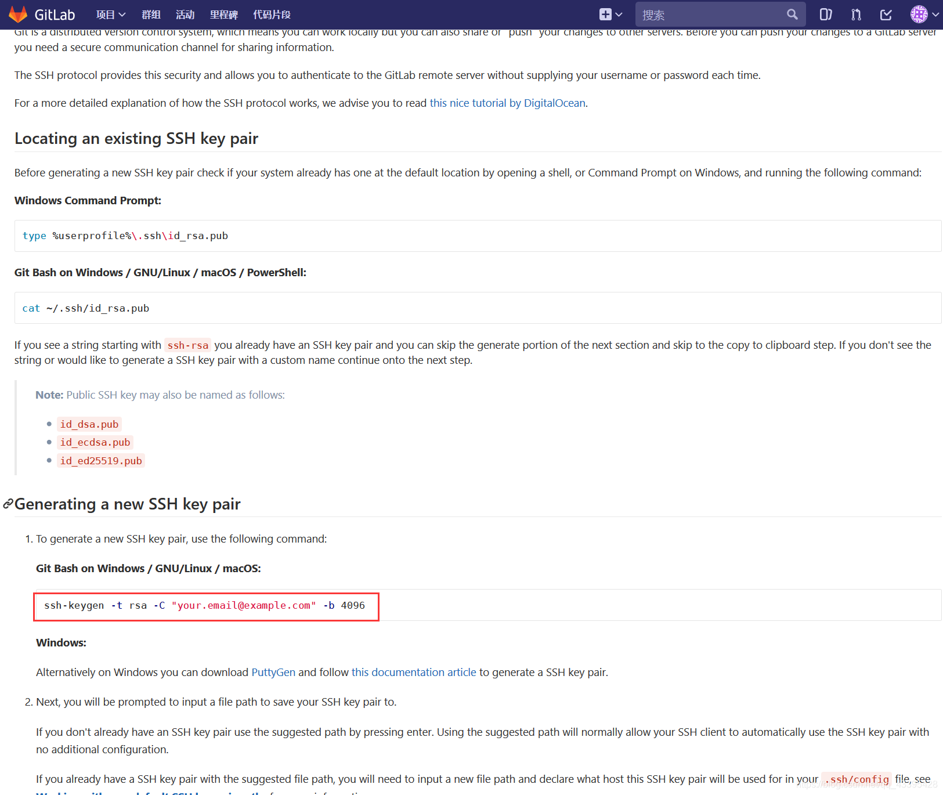The width and height of the screenshot is (943, 795).
Task: Click 'Note:' text in the blockquote
Action: [49, 395]
